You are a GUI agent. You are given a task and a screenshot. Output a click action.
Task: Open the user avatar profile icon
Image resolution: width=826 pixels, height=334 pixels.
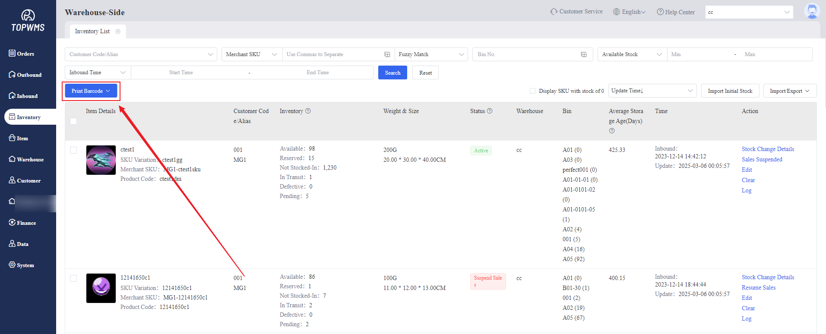pos(812,12)
